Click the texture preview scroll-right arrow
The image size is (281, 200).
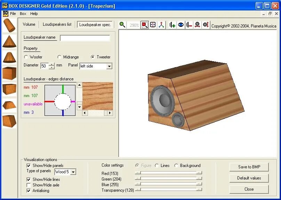coord(110,113)
